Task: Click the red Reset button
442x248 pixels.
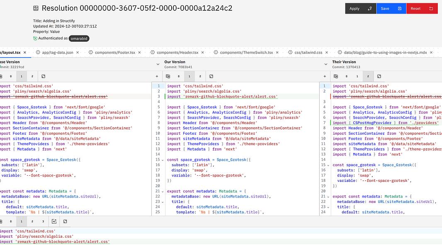Action: (x=422, y=8)
